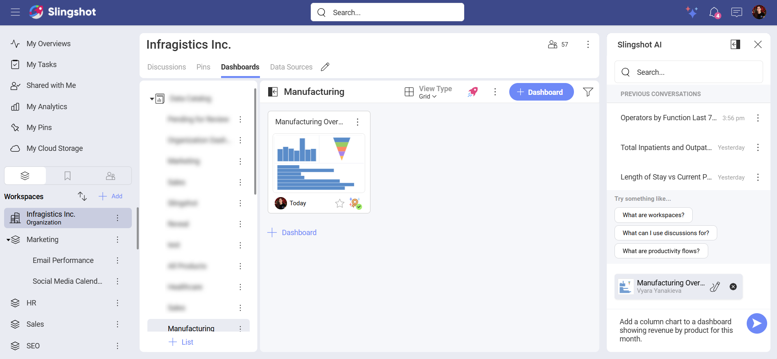Viewport: 777px width, 359px height.
Task: Send the AI prompt message
Action: (x=757, y=323)
